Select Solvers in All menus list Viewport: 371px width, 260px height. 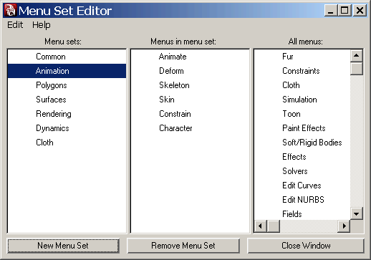coord(302,171)
